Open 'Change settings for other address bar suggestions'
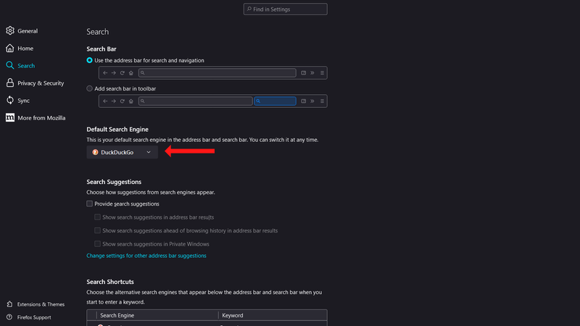 coord(146,256)
